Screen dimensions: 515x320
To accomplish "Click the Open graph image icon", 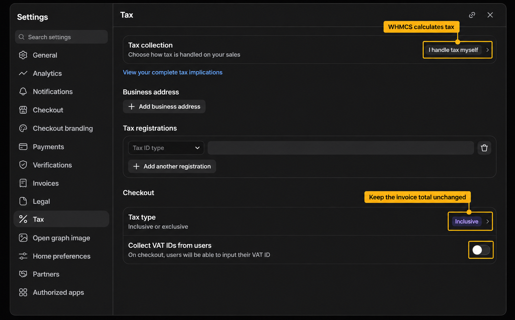I will click(23, 238).
